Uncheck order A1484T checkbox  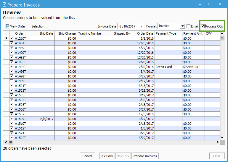[12, 43]
